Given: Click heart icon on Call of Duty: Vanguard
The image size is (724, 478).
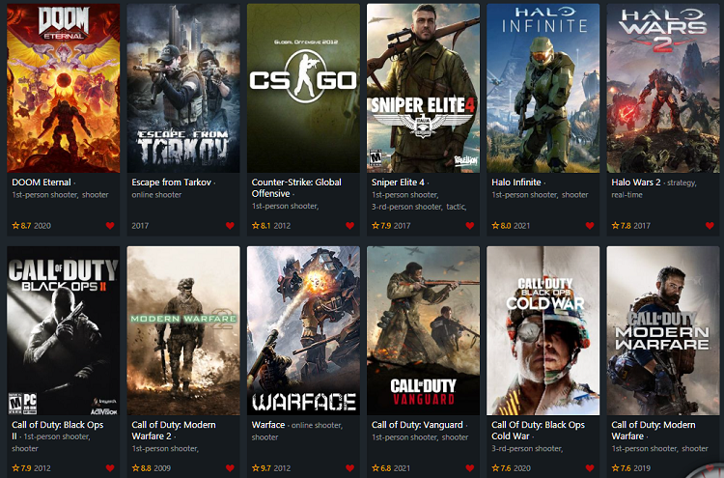Looking at the screenshot, I should pos(470,467).
